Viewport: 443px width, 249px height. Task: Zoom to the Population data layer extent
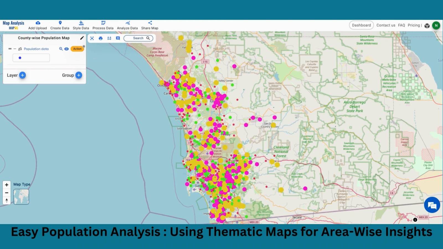coord(61,49)
